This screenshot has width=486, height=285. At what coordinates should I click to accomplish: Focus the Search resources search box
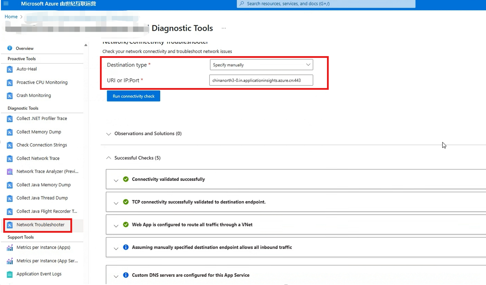tap(326, 4)
